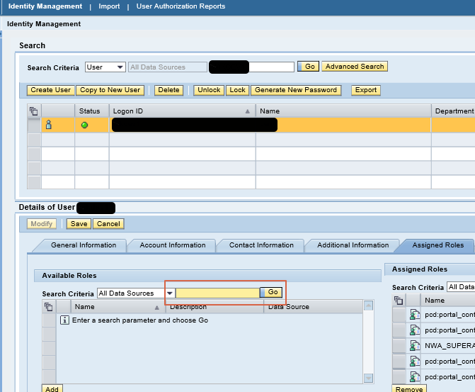Image resolution: width=475 pixels, height=392 pixels.
Task: Select row selector of first assigned role
Action: pyautogui.click(x=399, y=314)
